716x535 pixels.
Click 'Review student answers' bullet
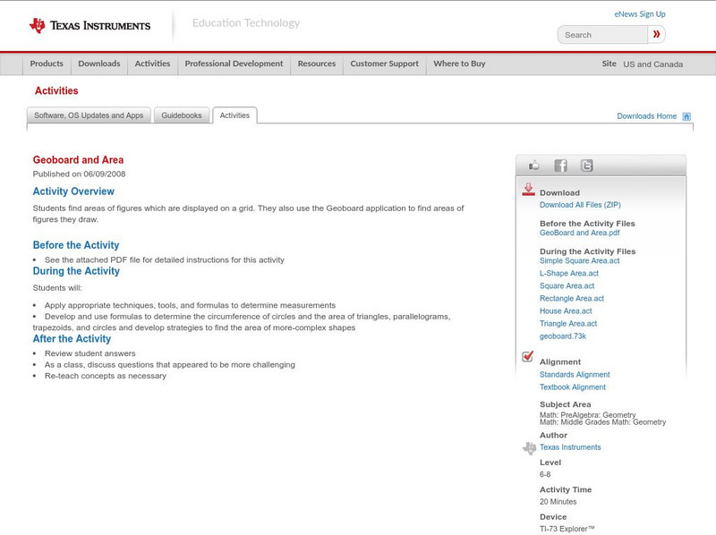tap(90, 353)
